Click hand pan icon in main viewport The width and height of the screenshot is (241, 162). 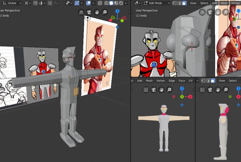tap(97, 12)
